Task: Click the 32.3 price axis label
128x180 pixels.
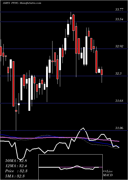Action: pyautogui.click(x=118, y=74)
